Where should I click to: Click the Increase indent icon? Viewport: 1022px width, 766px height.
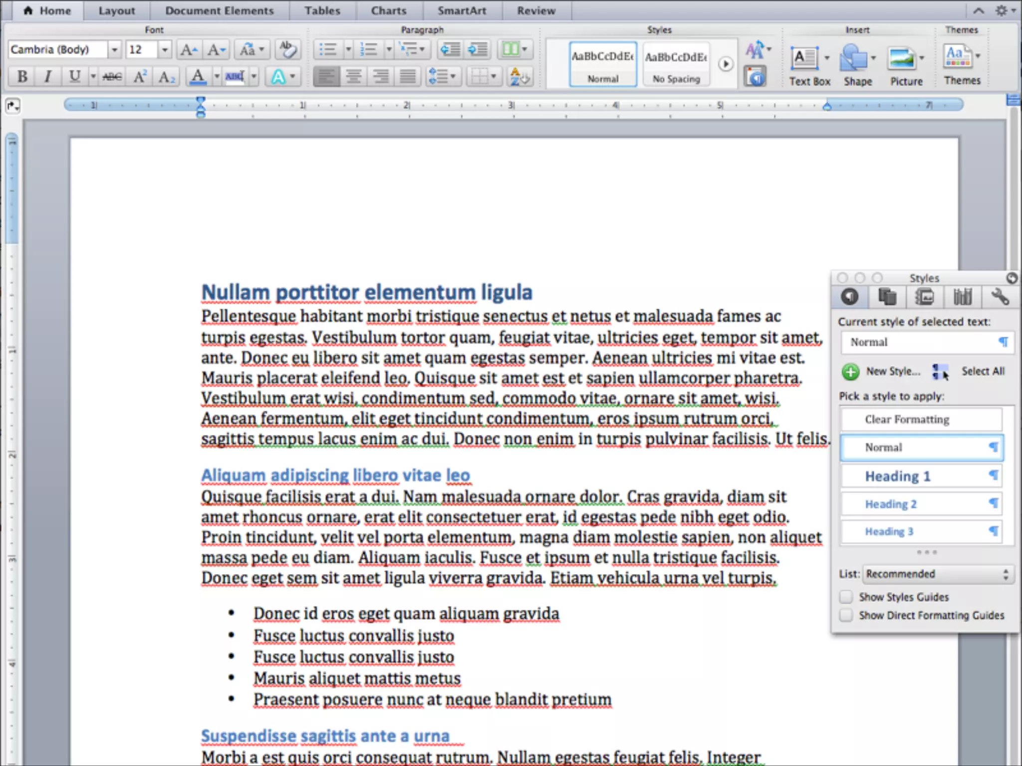pos(478,49)
